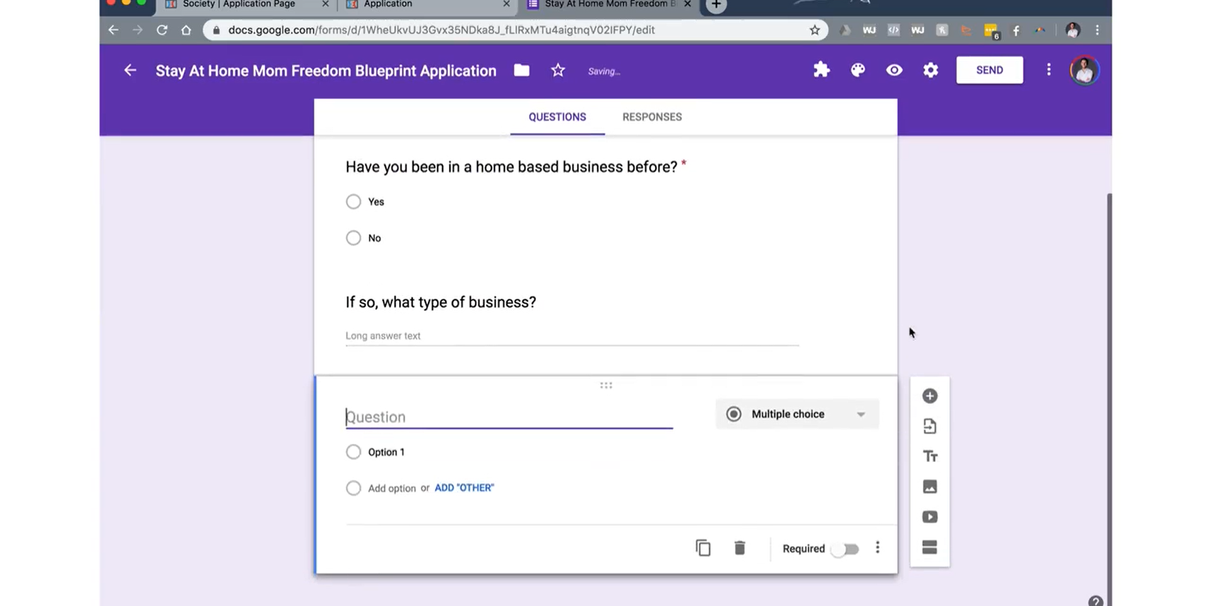1212x606 pixels.
Task: Click the home based business question text
Action: tap(511, 167)
